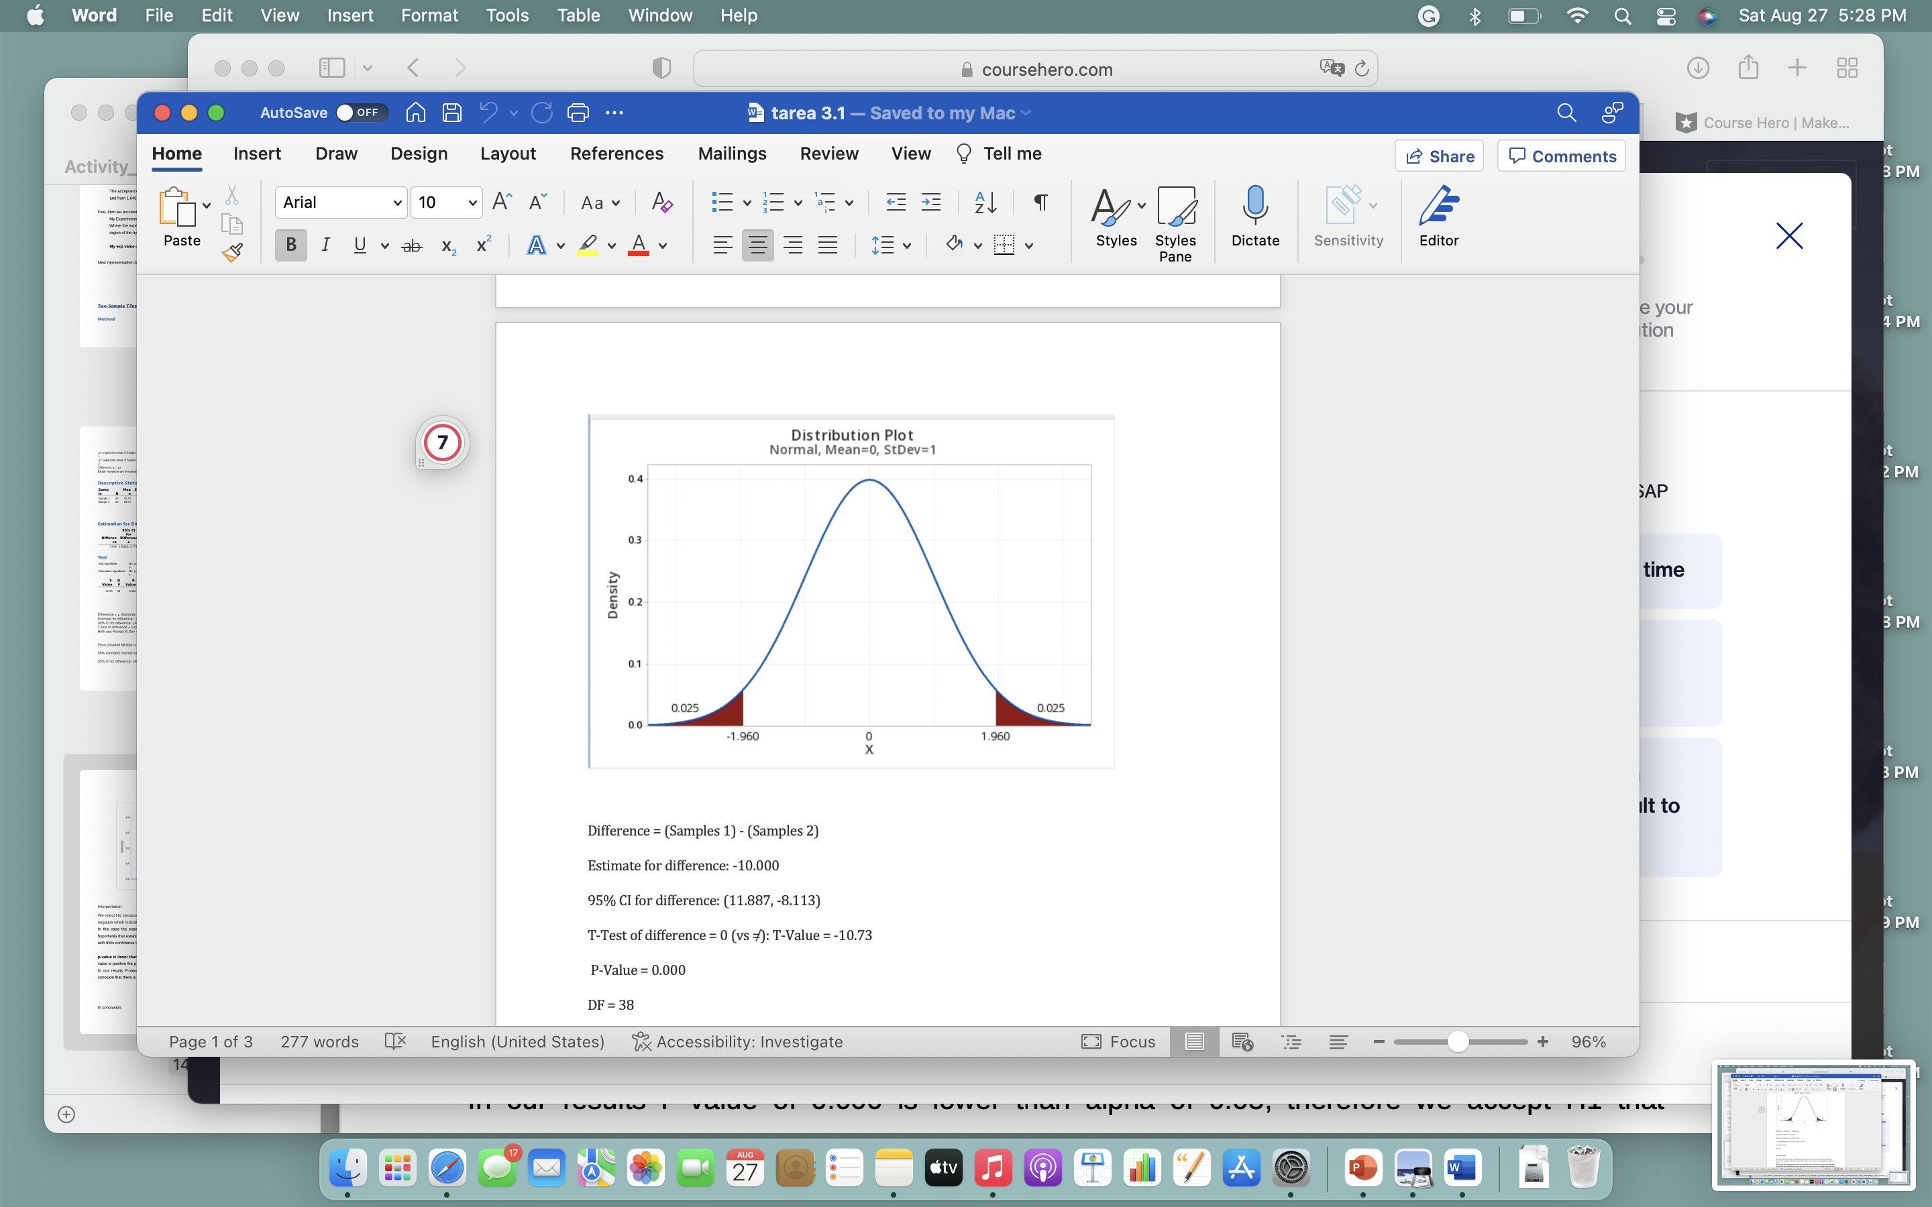
Task: Click the Share button
Action: [x=1439, y=156]
